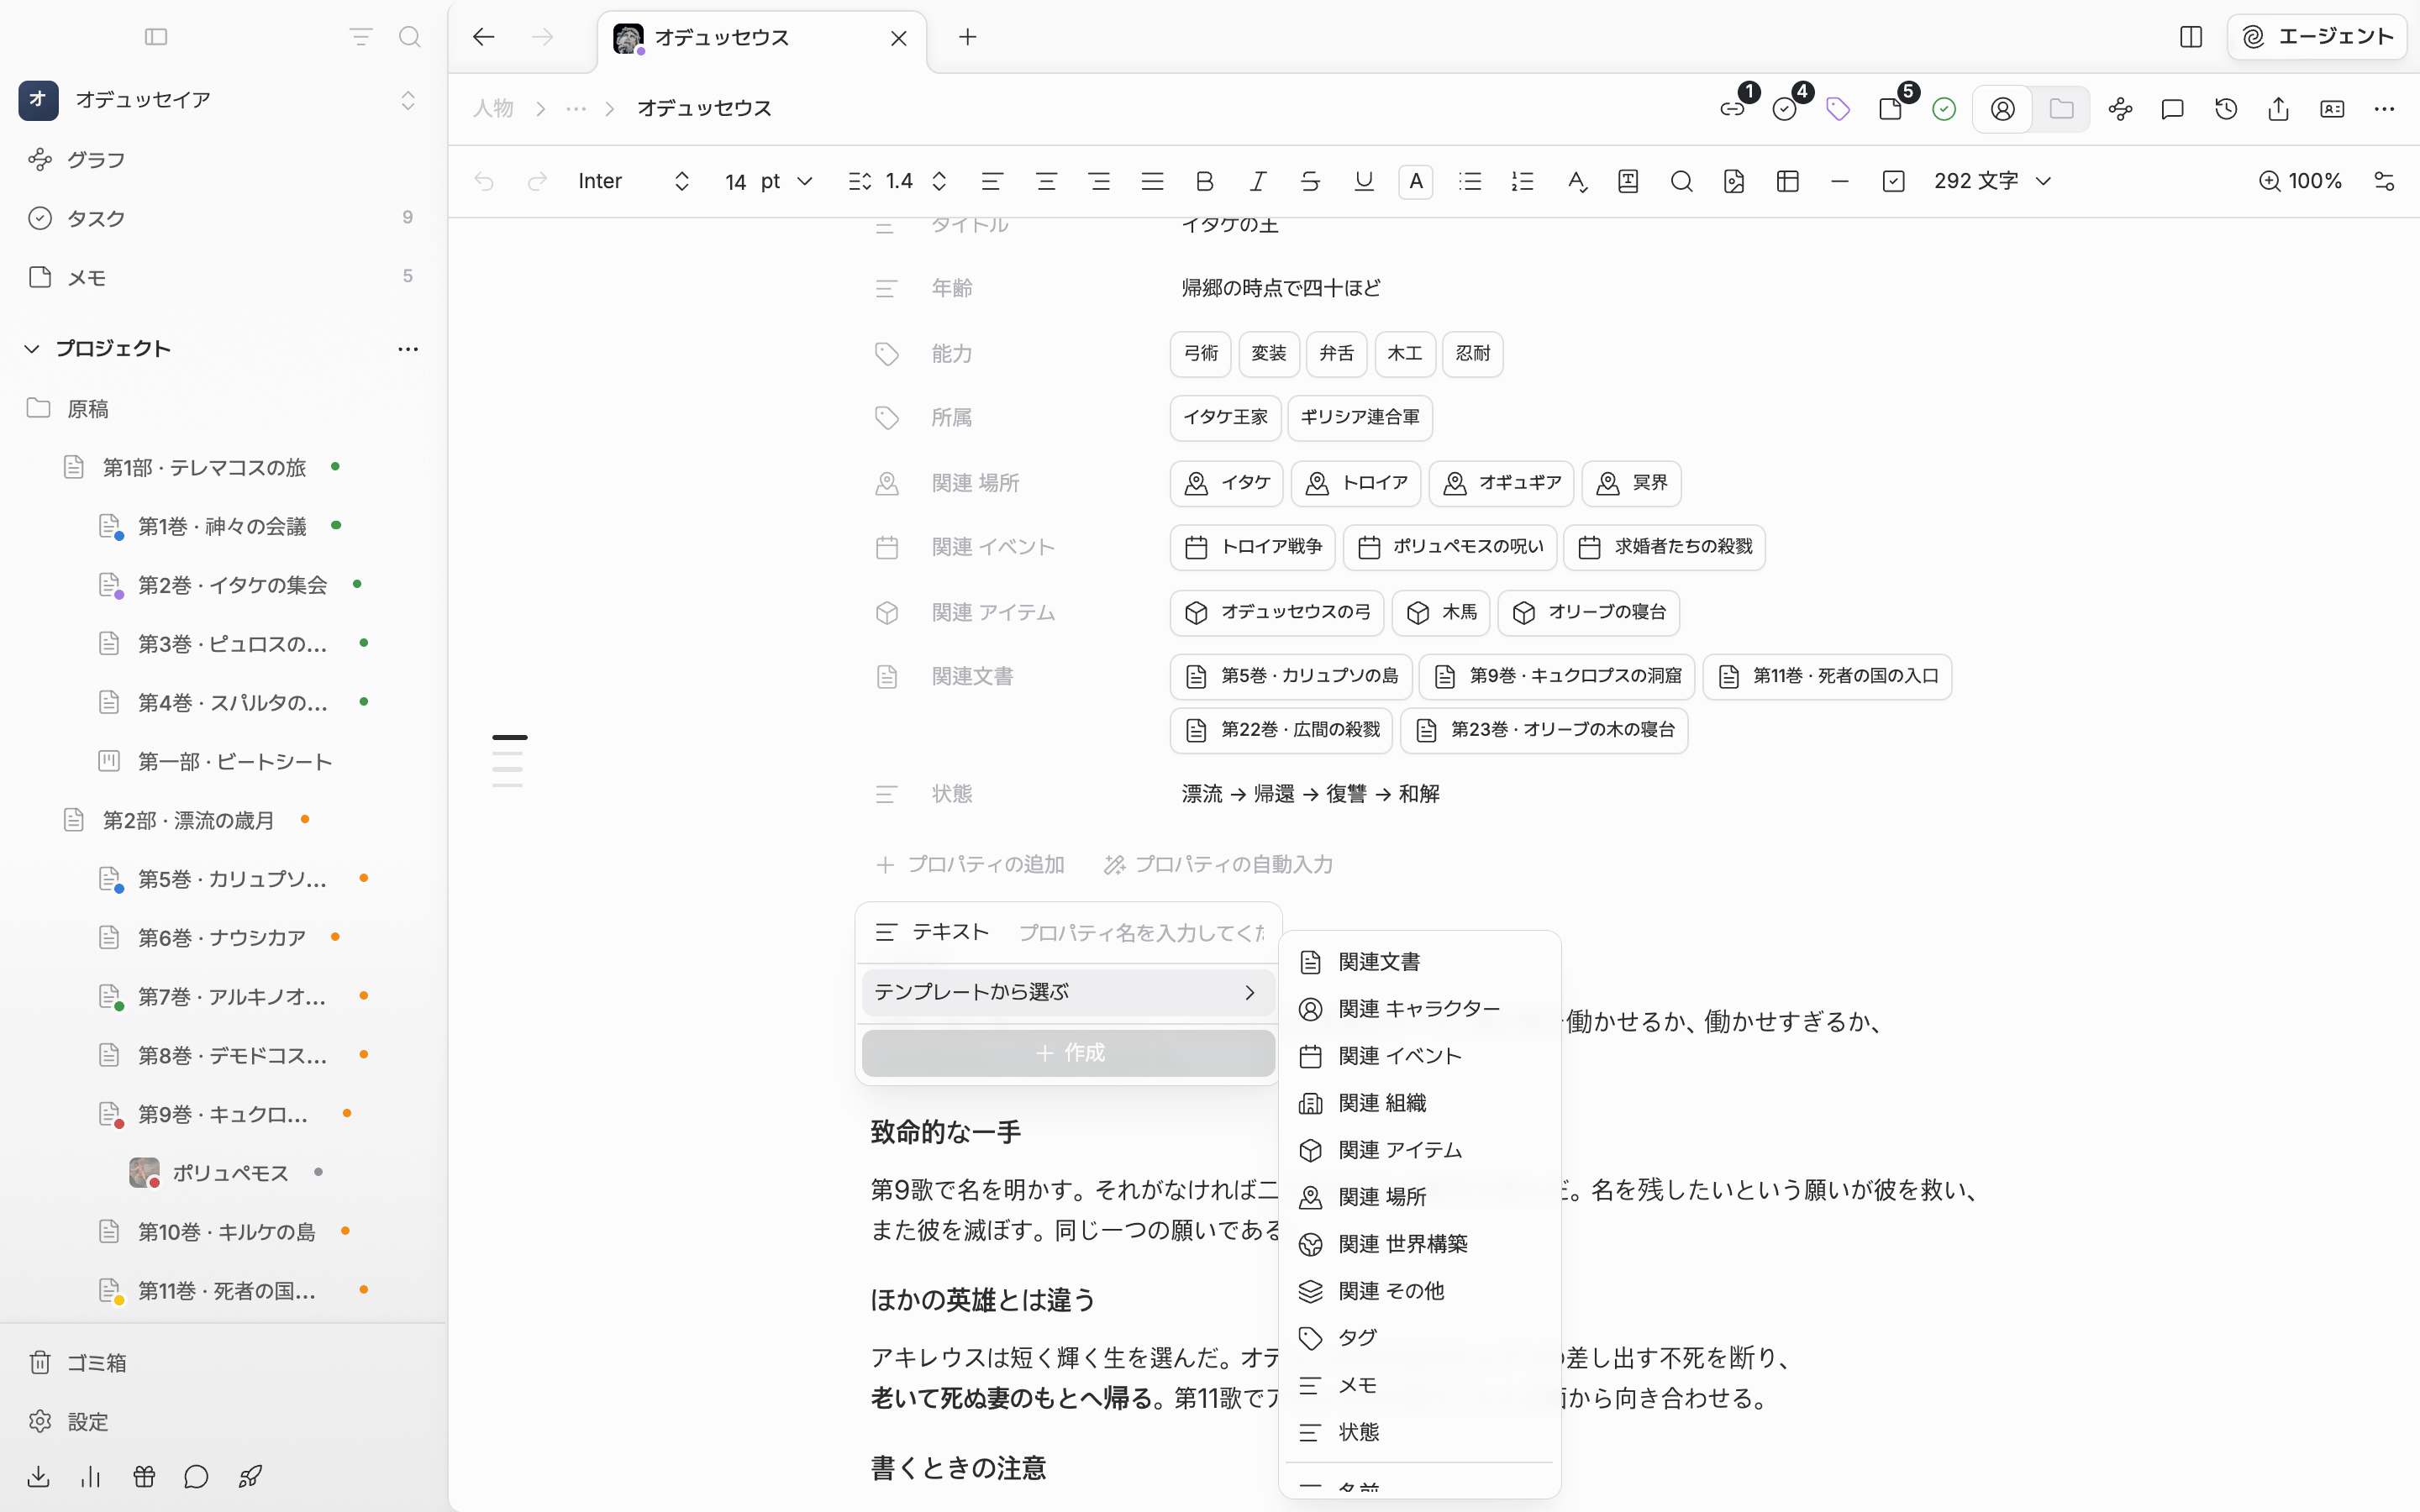
Task: Open the comments icon in the header
Action: click(2173, 109)
